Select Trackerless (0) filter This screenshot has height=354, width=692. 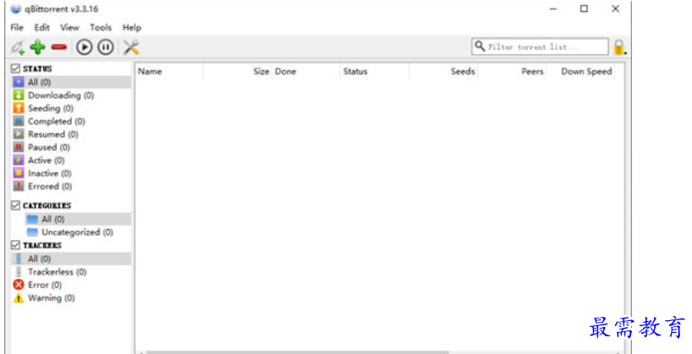[x=72, y=272]
